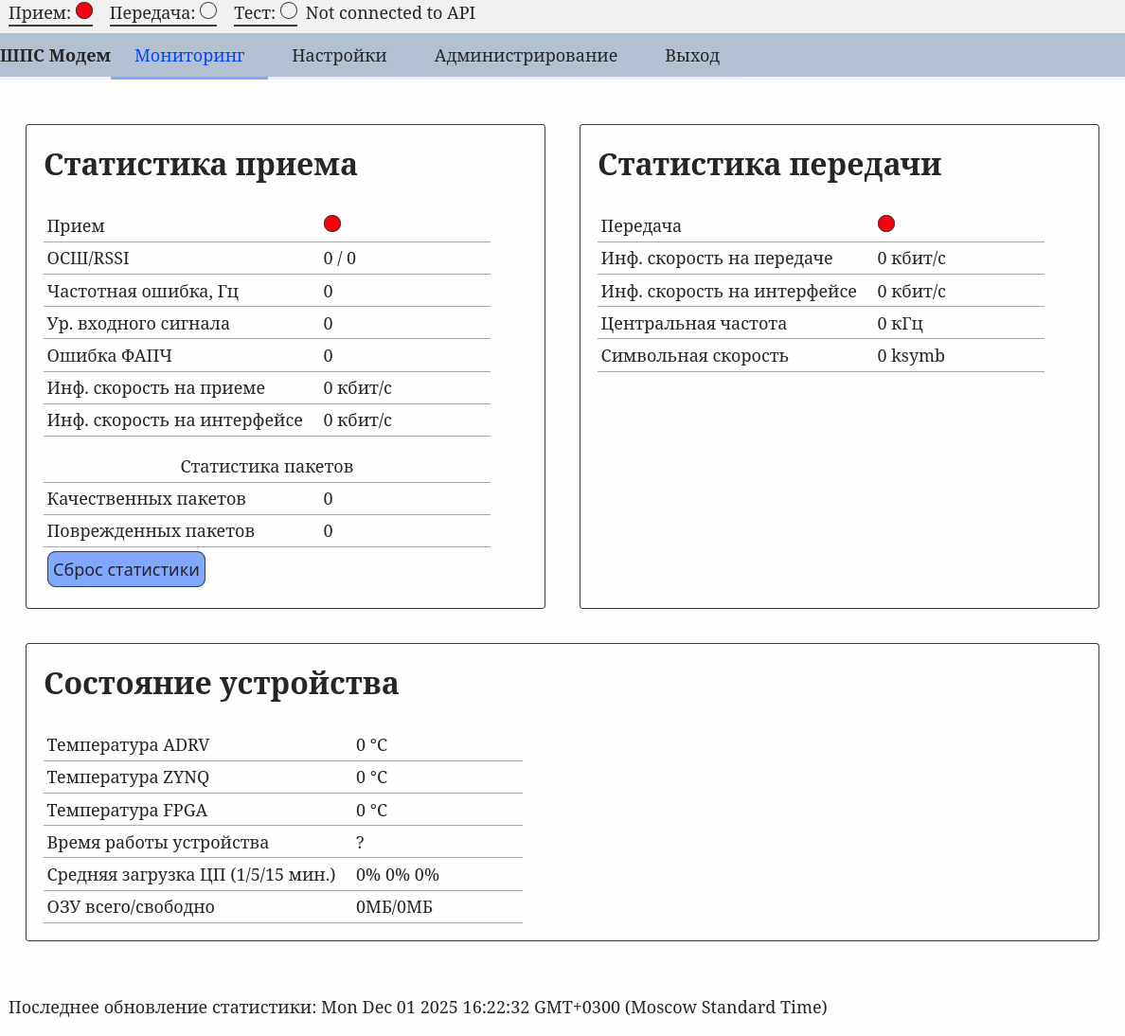Switch to the Мониторинг tab
This screenshot has height=1036, width=1125.
pyautogui.click(x=189, y=56)
